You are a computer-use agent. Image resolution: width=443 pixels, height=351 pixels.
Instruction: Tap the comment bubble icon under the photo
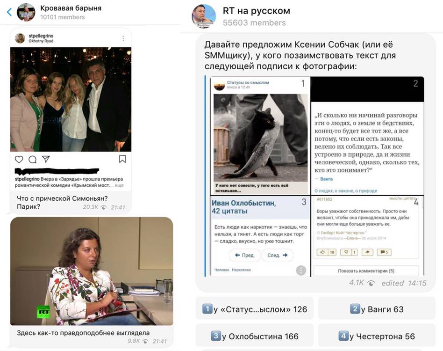(x=33, y=159)
